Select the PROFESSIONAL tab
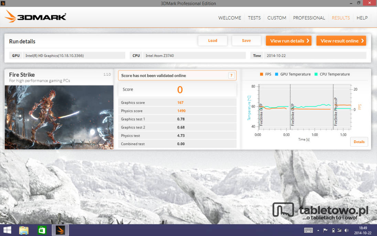377x236 pixels. 309,18
